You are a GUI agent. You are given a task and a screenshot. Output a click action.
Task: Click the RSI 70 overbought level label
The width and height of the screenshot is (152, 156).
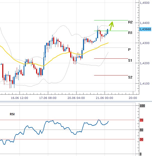pos(141,120)
